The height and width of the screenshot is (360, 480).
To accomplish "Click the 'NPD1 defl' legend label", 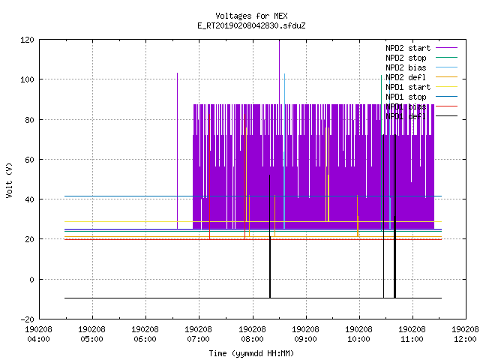I will 406,116.
